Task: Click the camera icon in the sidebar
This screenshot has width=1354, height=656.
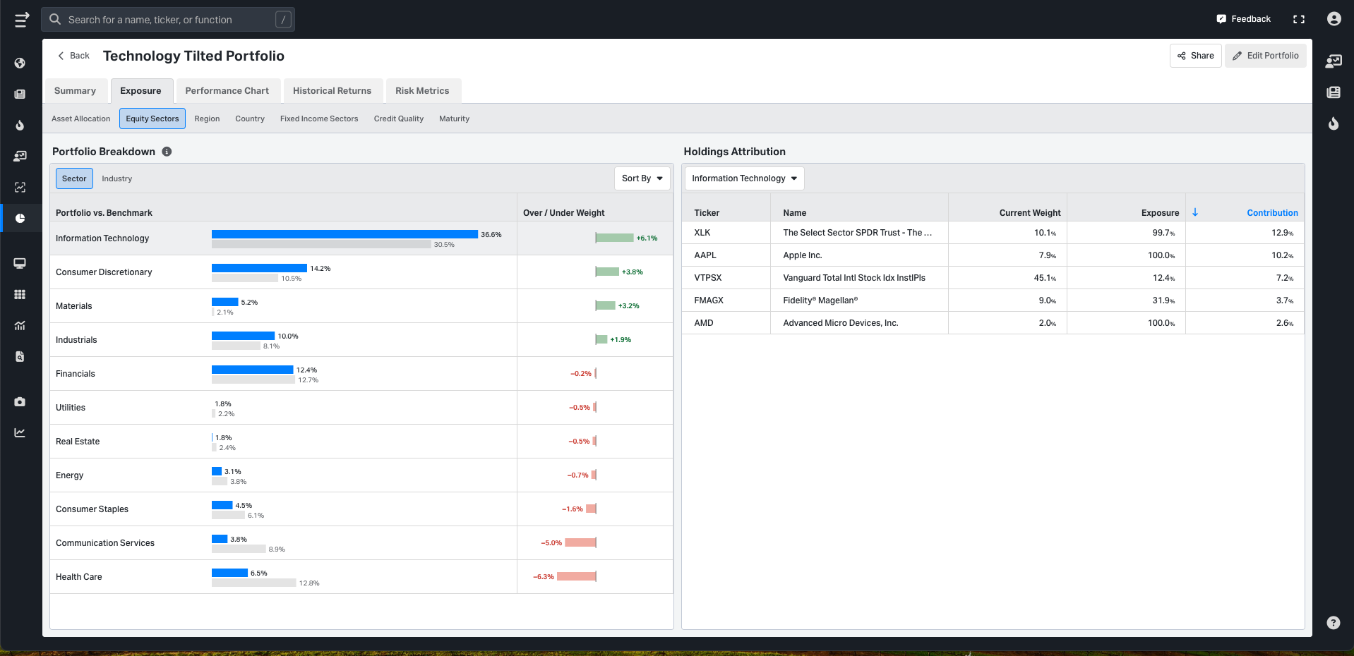Action: click(20, 401)
